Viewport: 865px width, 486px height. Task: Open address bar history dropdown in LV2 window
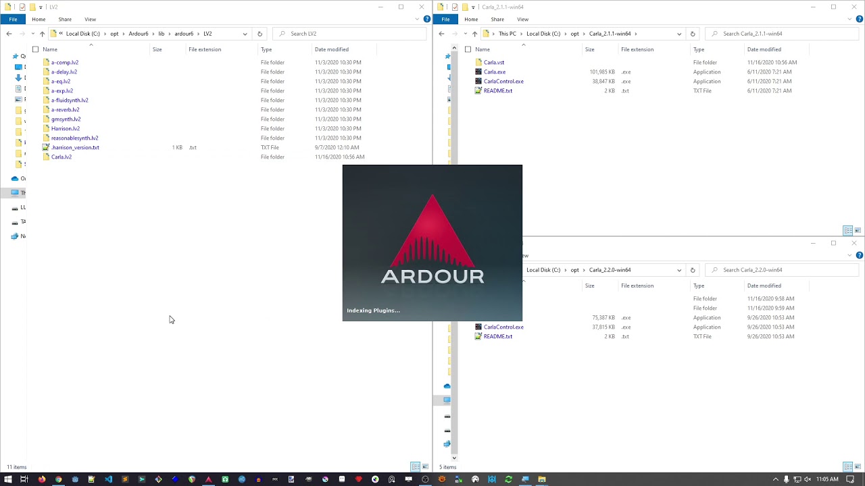tap(245, 34)
